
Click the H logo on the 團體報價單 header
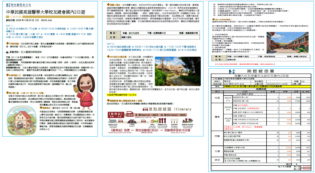[x=232, y=72]
